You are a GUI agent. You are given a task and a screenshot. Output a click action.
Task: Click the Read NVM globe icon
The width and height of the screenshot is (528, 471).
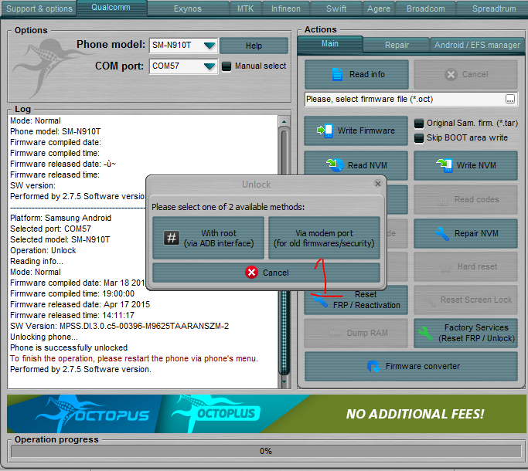335,165
